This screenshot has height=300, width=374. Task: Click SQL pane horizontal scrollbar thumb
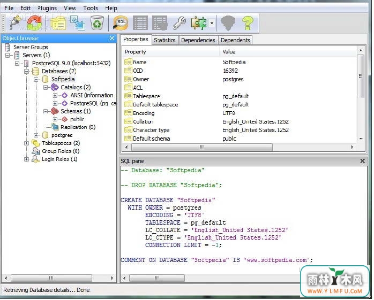click(157, 278)
